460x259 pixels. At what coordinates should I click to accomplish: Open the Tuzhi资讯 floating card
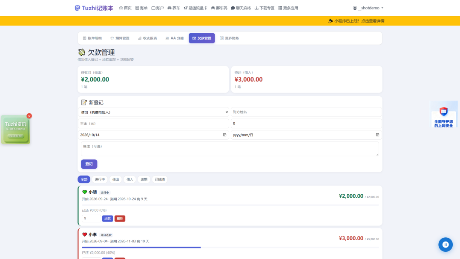pos(15,129)
